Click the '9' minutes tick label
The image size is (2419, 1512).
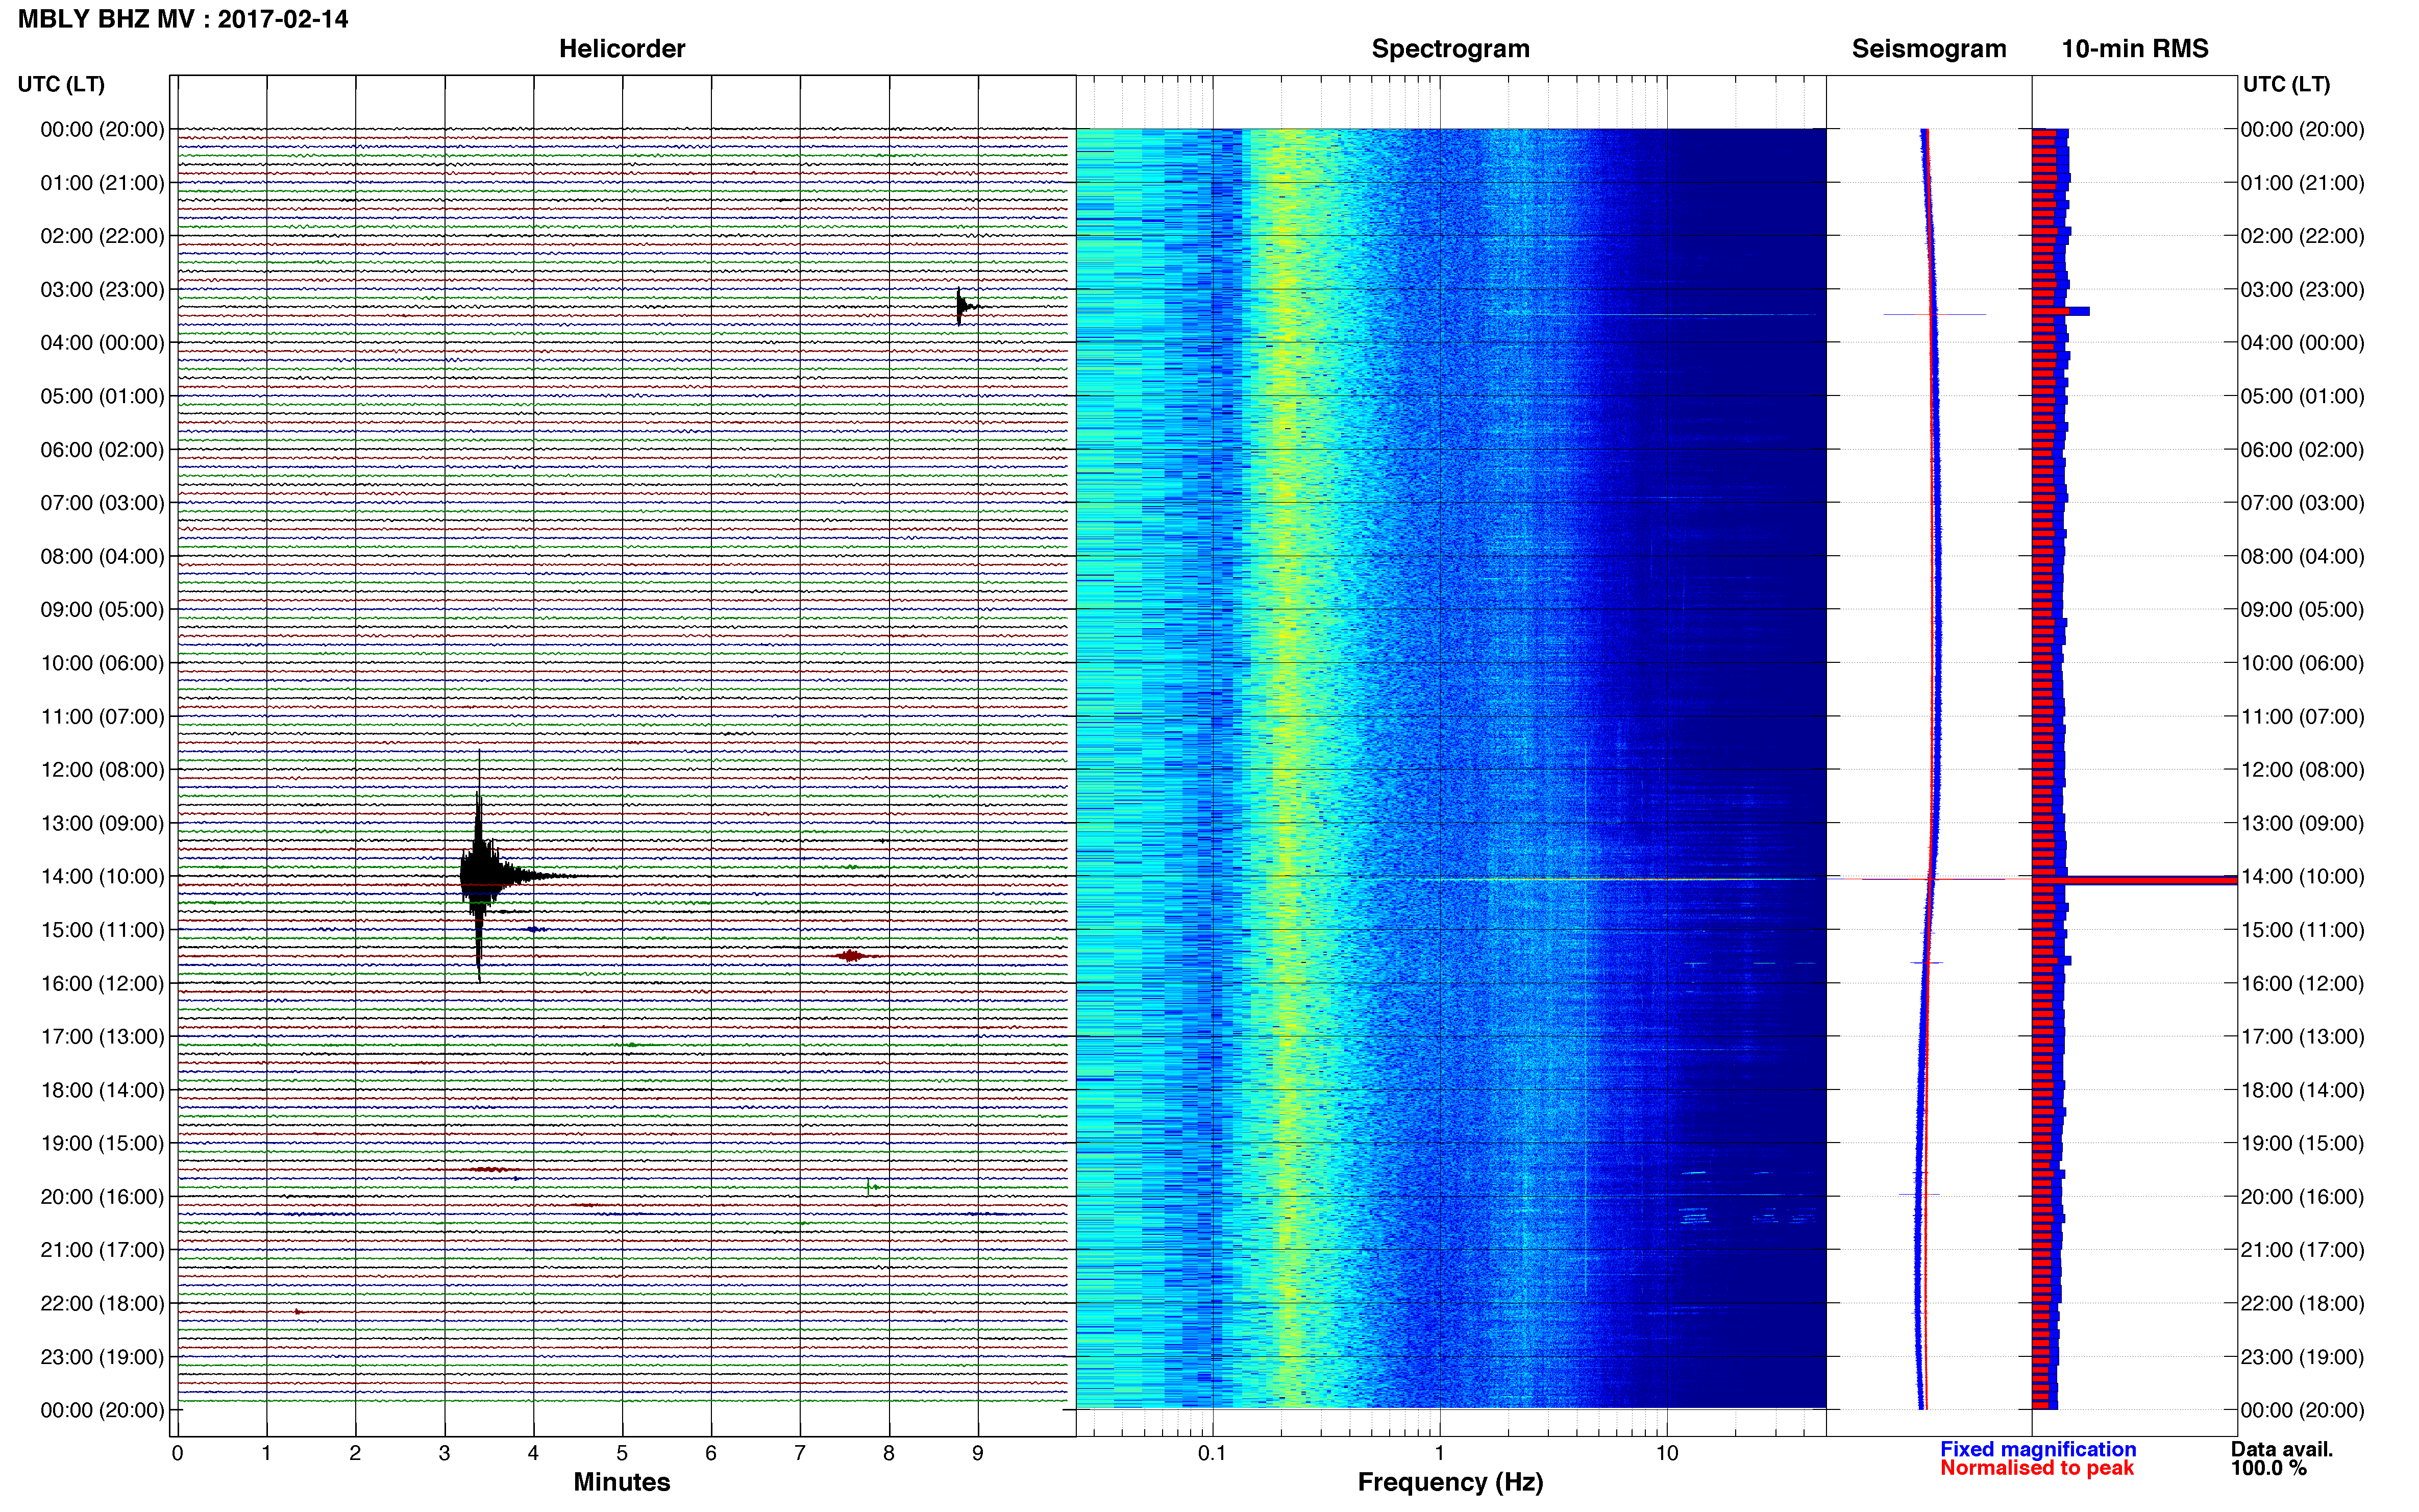coord(978,1453)
